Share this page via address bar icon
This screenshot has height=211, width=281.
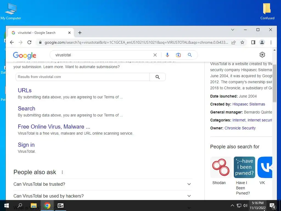234,42
